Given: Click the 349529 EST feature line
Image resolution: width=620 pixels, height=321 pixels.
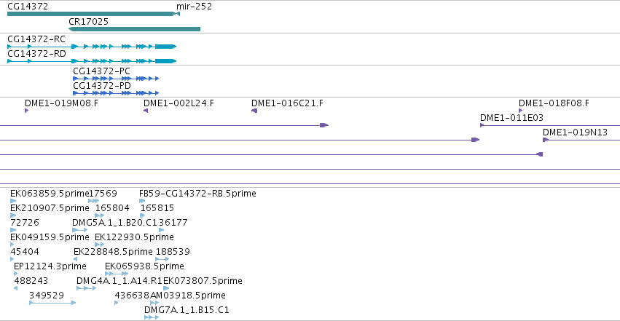Looking at the screenshot, I should [52, 303].
